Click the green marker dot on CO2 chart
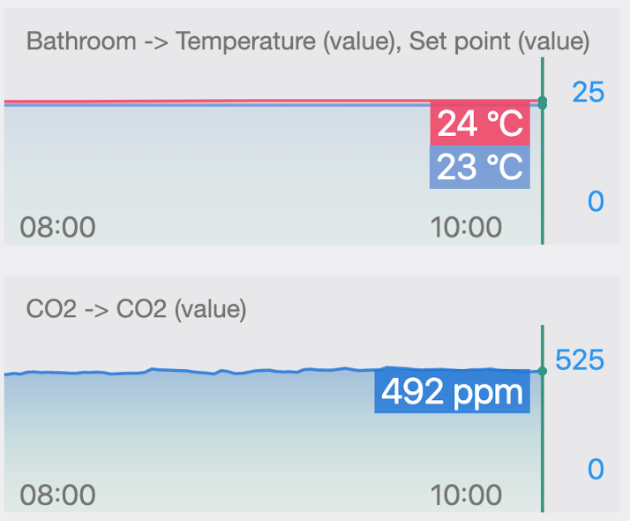Screen dimensions: 630x521 pos(543,371)
